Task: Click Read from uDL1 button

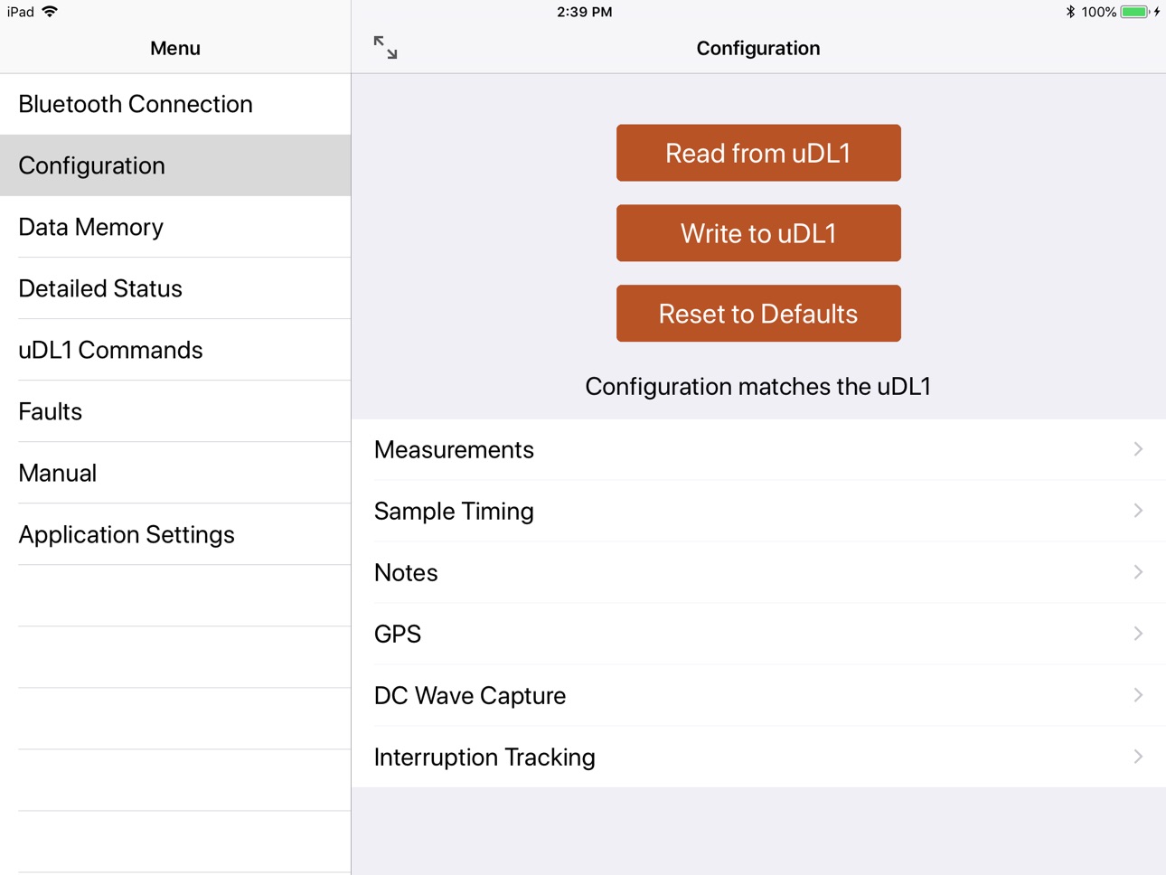Action: point(758,153)
